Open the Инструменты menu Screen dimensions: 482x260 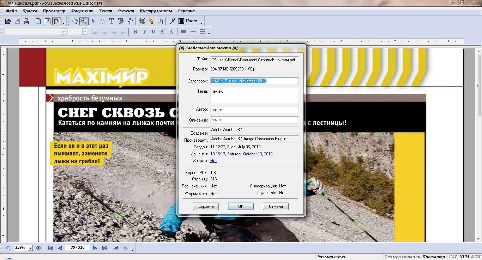pyautogui.click(x=156, y=11)
